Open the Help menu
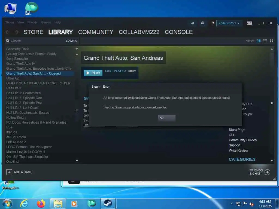The height and width of the screenshot is (209, 279). pyautogui.click(x=57, y=22)
